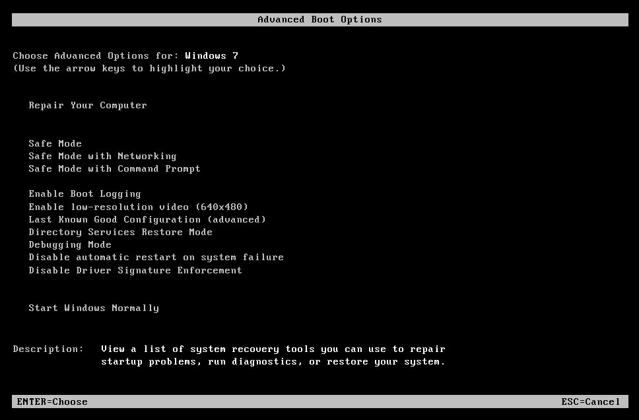639x420 pixels.
Task: Click the ENTER=Choose hint
Action: tap(52, 402)
